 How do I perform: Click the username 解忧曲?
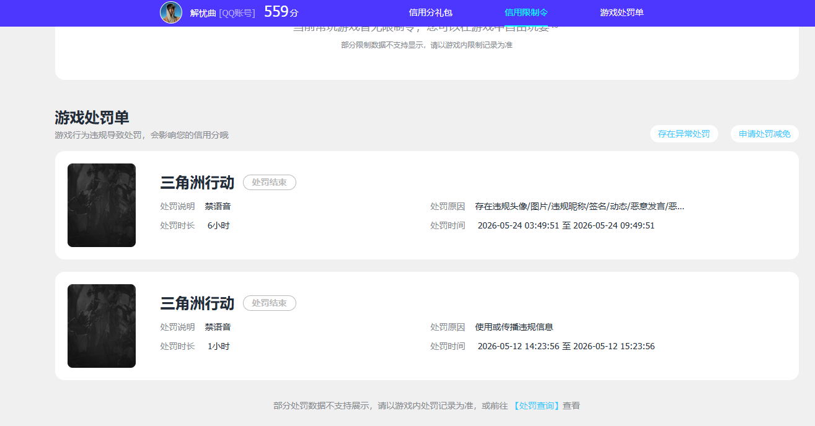203,12
